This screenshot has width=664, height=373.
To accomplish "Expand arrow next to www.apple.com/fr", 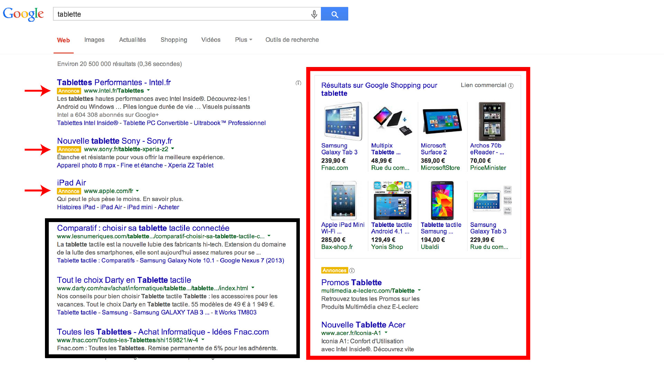I will pyautogui.click(x=137, y=191).
